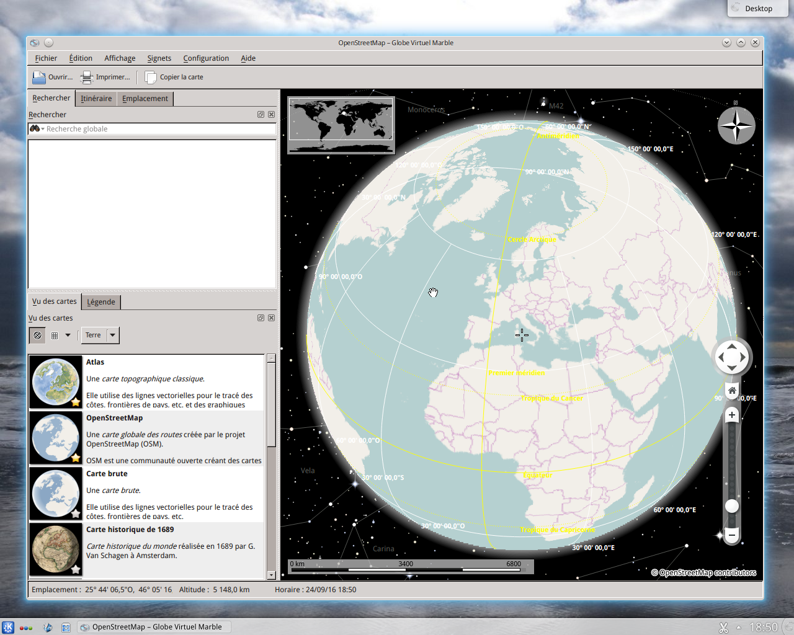The height and width of the screenshot is (635, 794).
Task: Click the overview world minimap
Action: (341, 125)
